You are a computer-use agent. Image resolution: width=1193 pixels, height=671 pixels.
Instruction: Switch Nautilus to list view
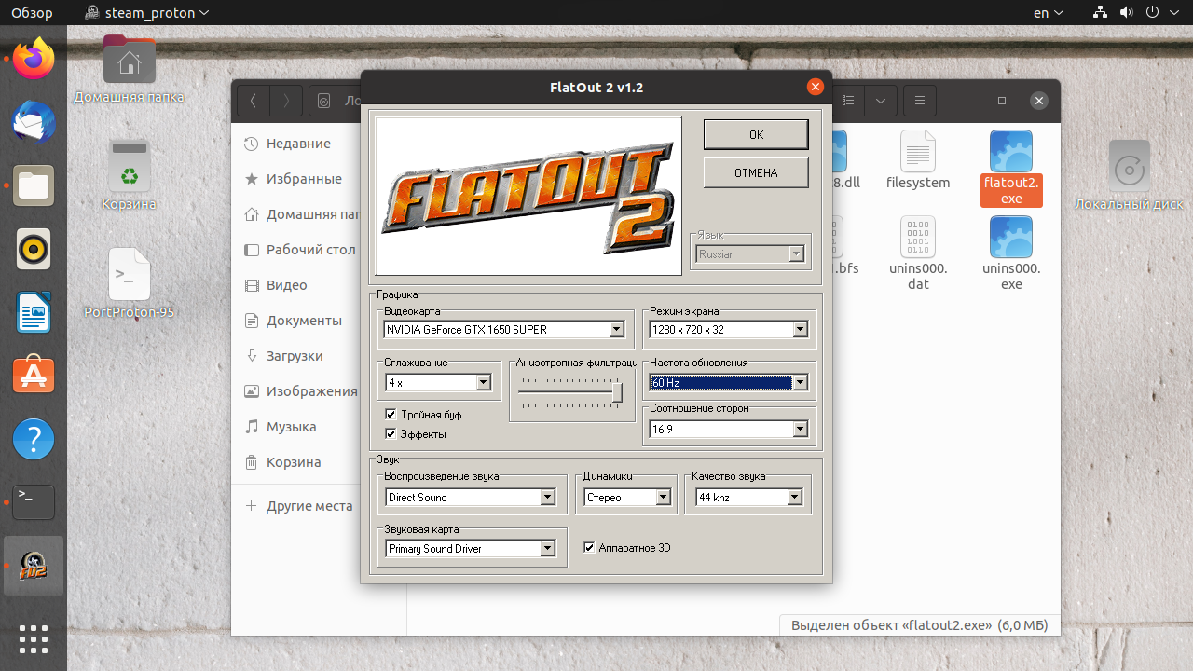(847, 101)
